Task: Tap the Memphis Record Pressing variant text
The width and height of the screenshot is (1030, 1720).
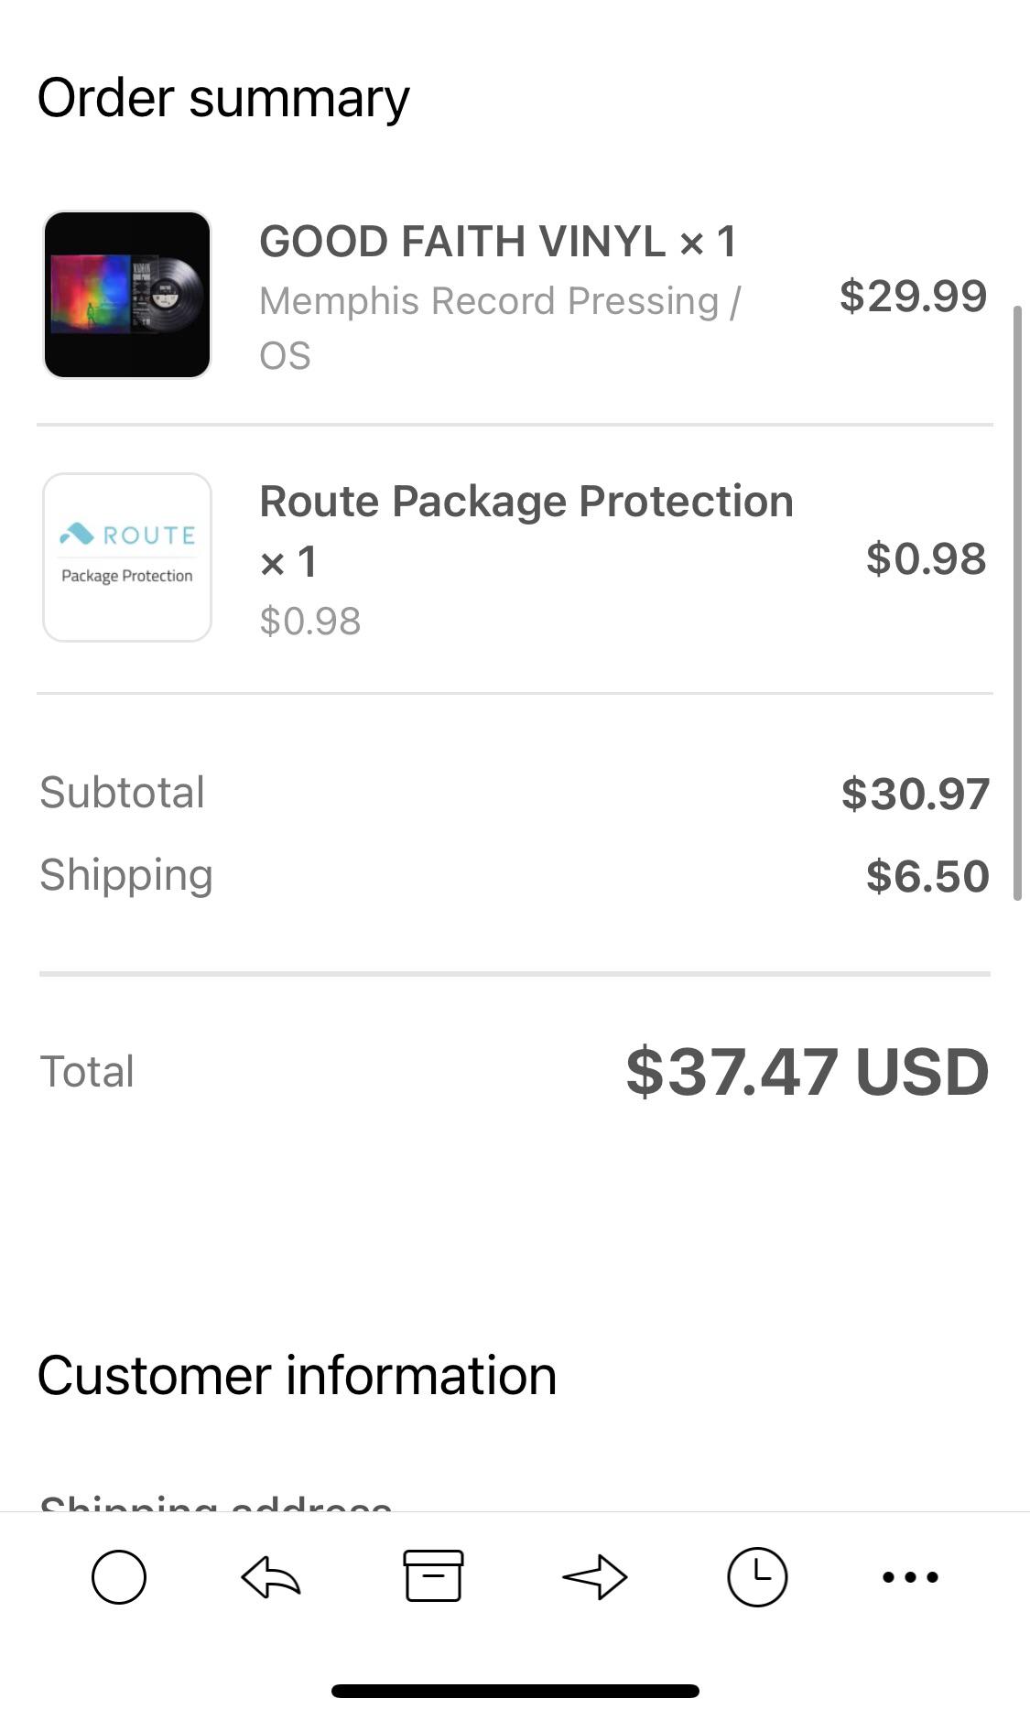Action: 499,302
